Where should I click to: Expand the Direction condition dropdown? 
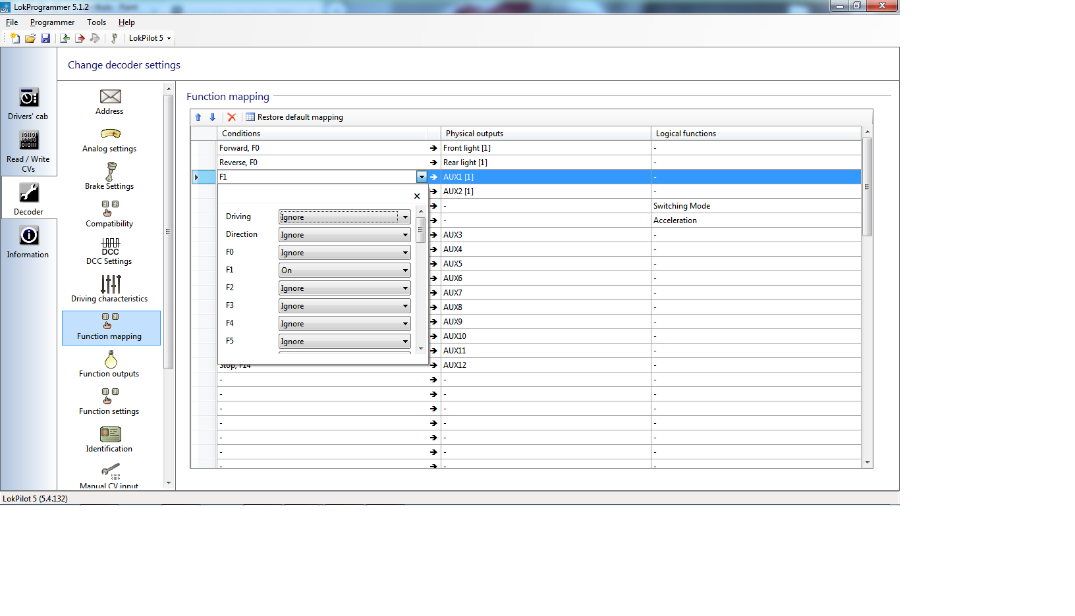pyautogui.click(x=345, y=235)
